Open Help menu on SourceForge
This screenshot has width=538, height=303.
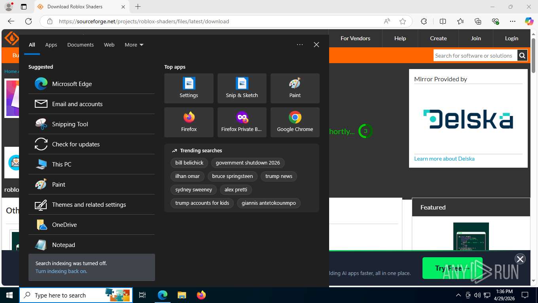[400, 38]
